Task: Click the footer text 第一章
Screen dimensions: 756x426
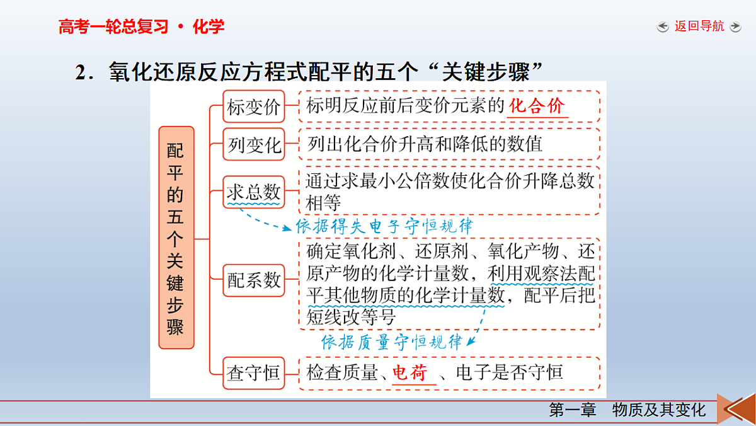Action: pos(573,411)
